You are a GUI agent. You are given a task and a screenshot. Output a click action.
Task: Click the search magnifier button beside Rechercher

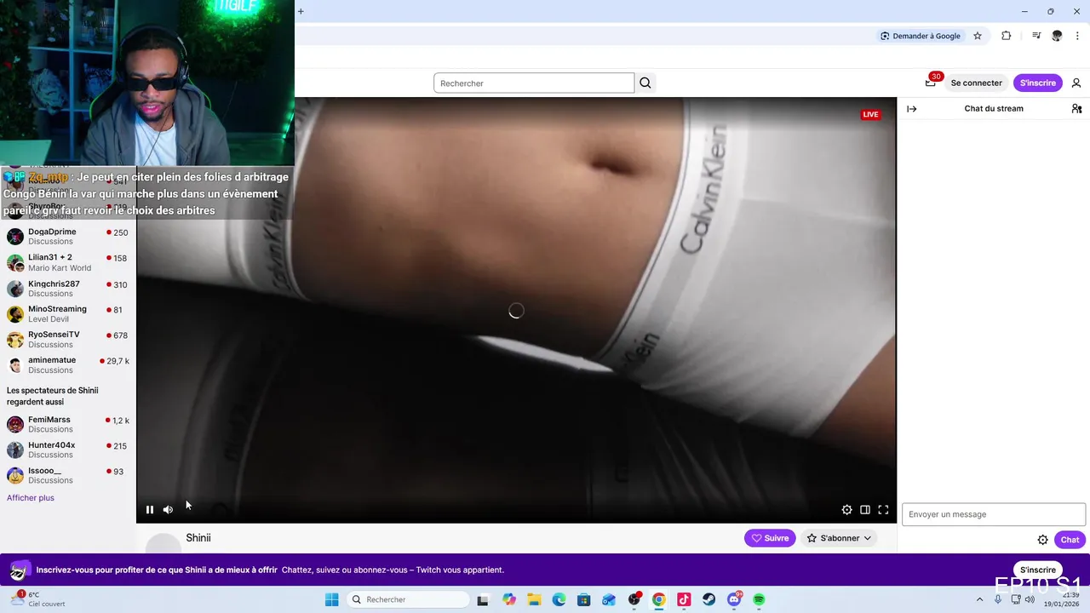point(645,83)
